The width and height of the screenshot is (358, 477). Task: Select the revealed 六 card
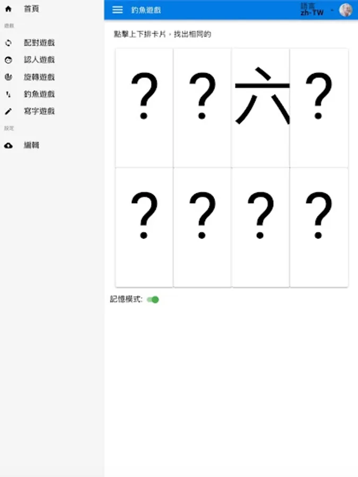pos(260,108)
